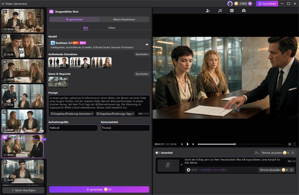Click Szene hinzufügen button
Screen dimensions: 299x195
pos(23,190)
